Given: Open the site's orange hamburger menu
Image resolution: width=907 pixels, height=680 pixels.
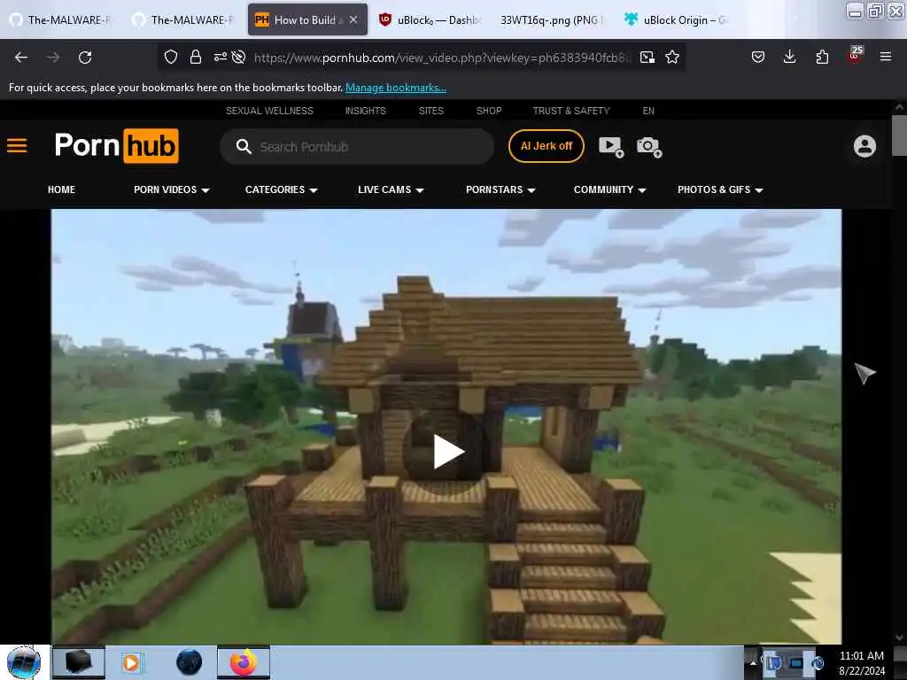Looking at the screenshot, I should [x=17, y=146].
